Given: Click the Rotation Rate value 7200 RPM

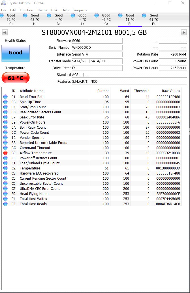Looking at the screenshot, I should pyautogui.click(x=173, y=54).
